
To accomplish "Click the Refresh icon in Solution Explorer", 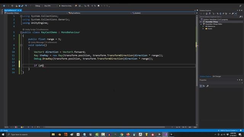I will (x=220, y=14).
